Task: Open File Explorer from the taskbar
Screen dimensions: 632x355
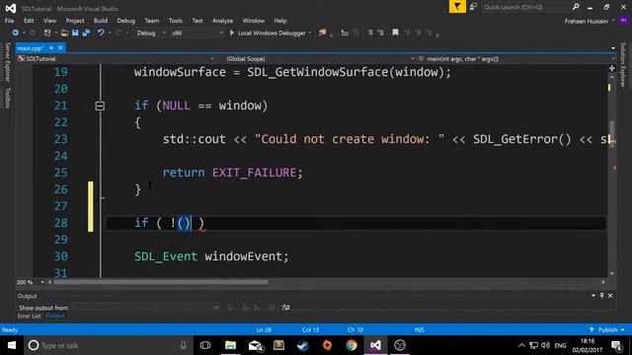Action: click(x=230, y=345)
